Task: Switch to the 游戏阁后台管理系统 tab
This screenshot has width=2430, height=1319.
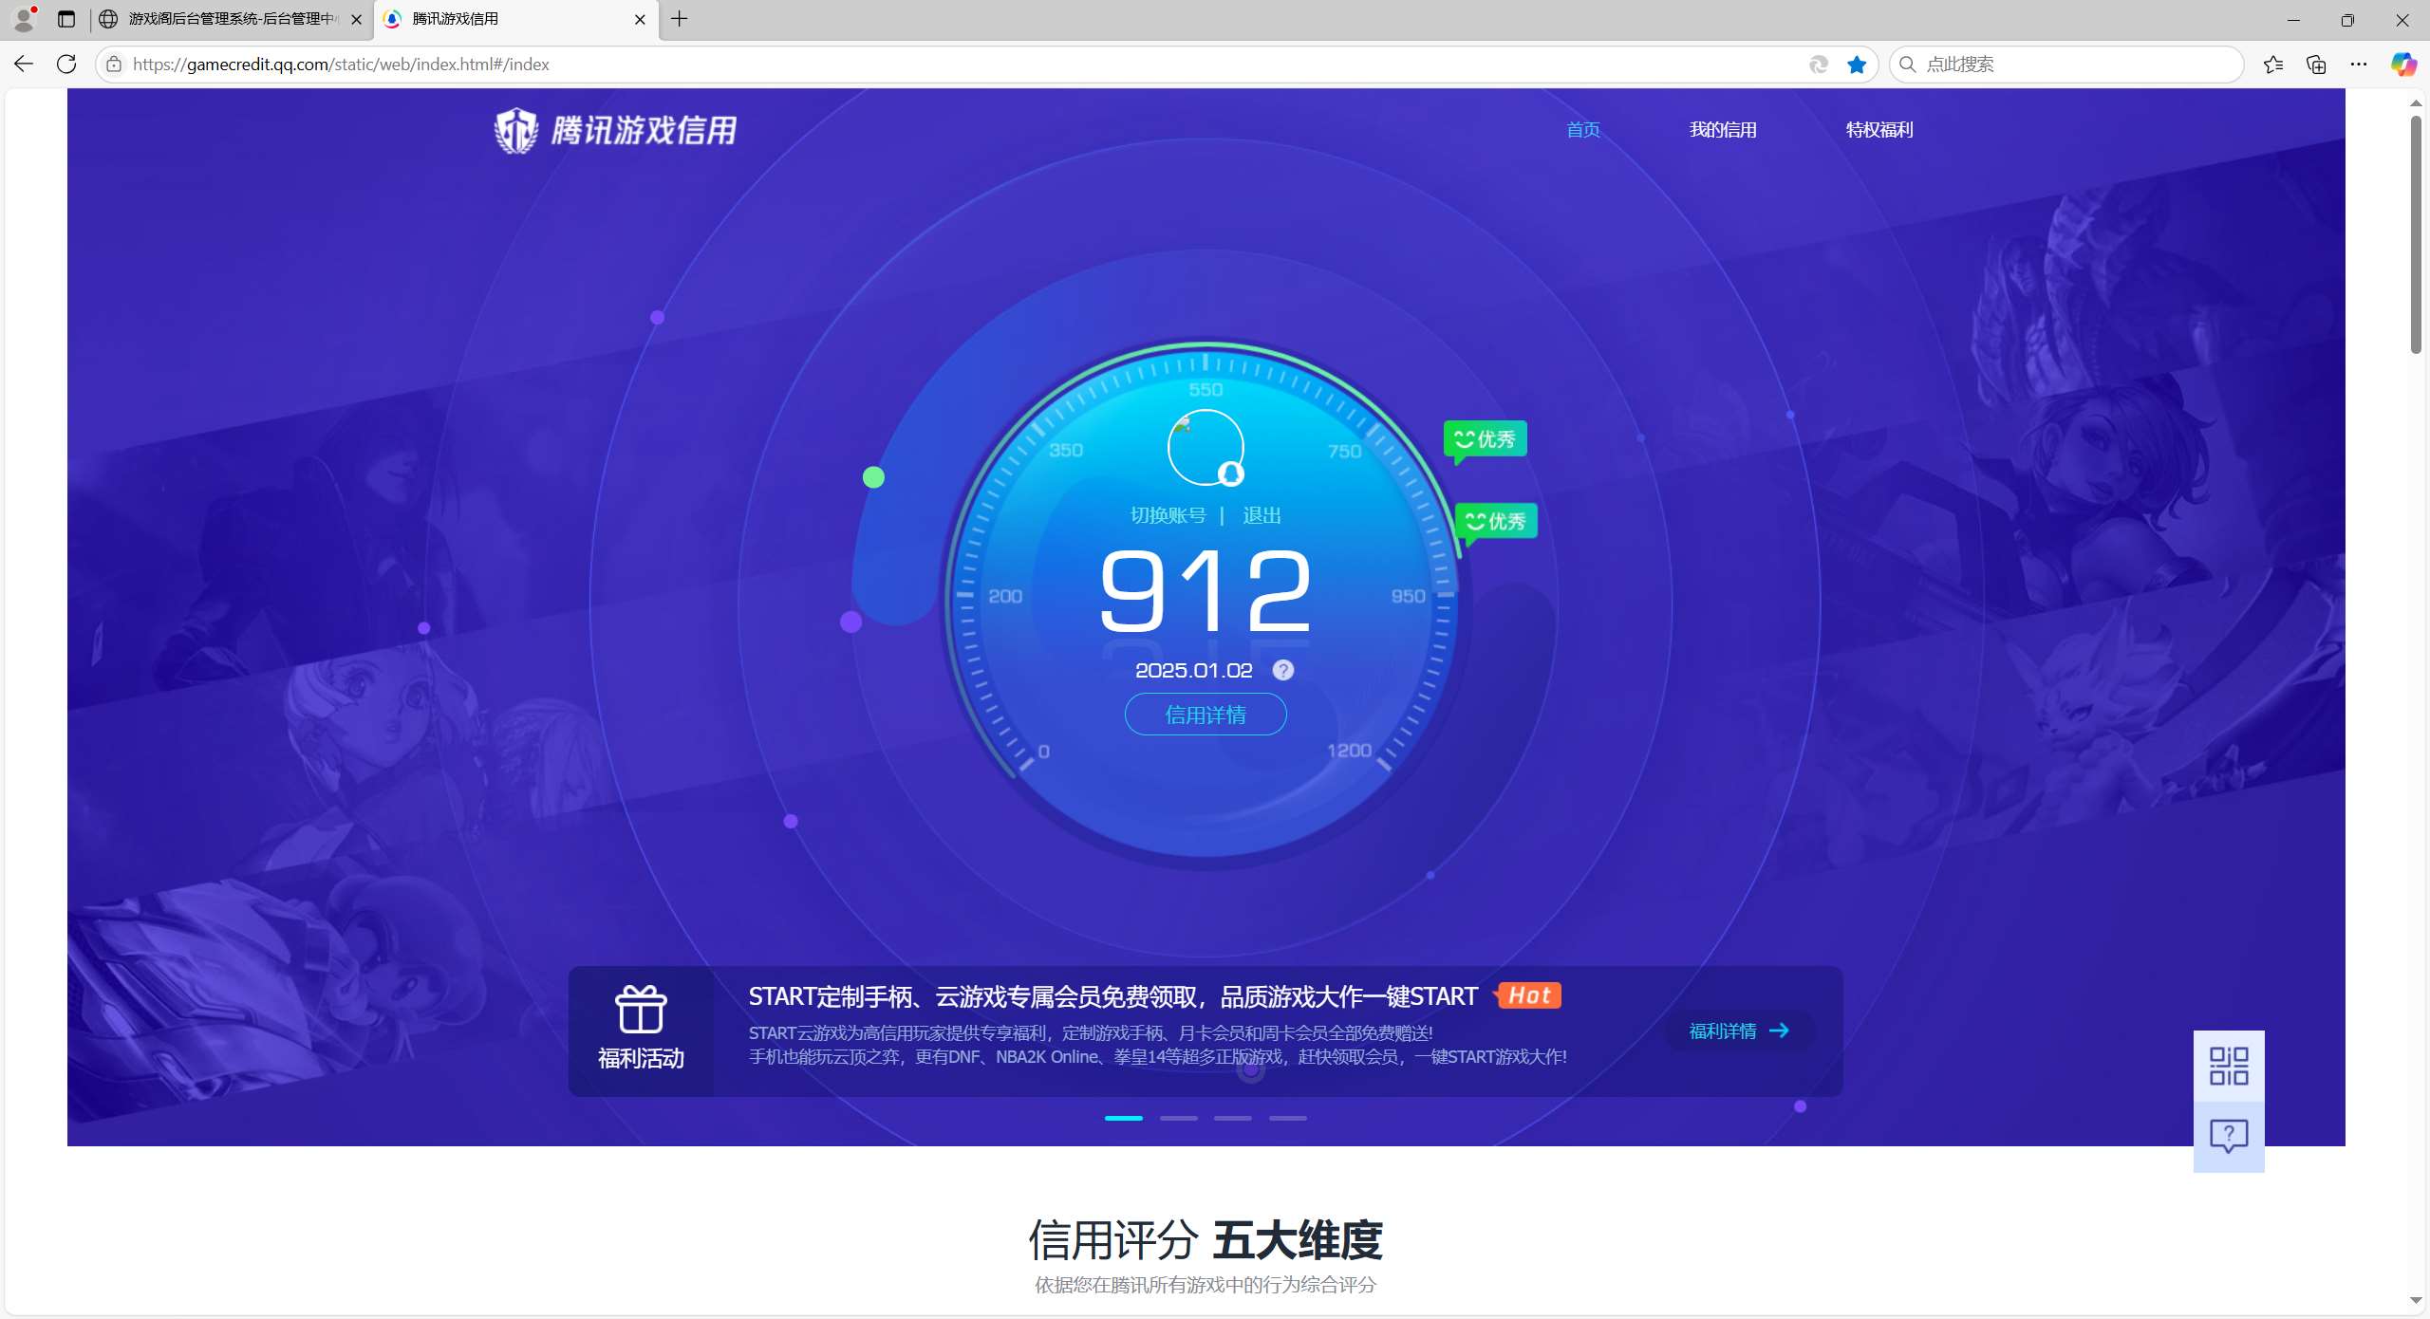Action: (x=232, y=19)
